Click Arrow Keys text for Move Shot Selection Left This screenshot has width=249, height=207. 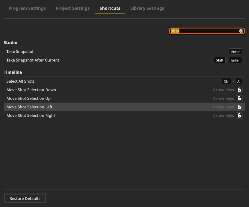[223, 107]
